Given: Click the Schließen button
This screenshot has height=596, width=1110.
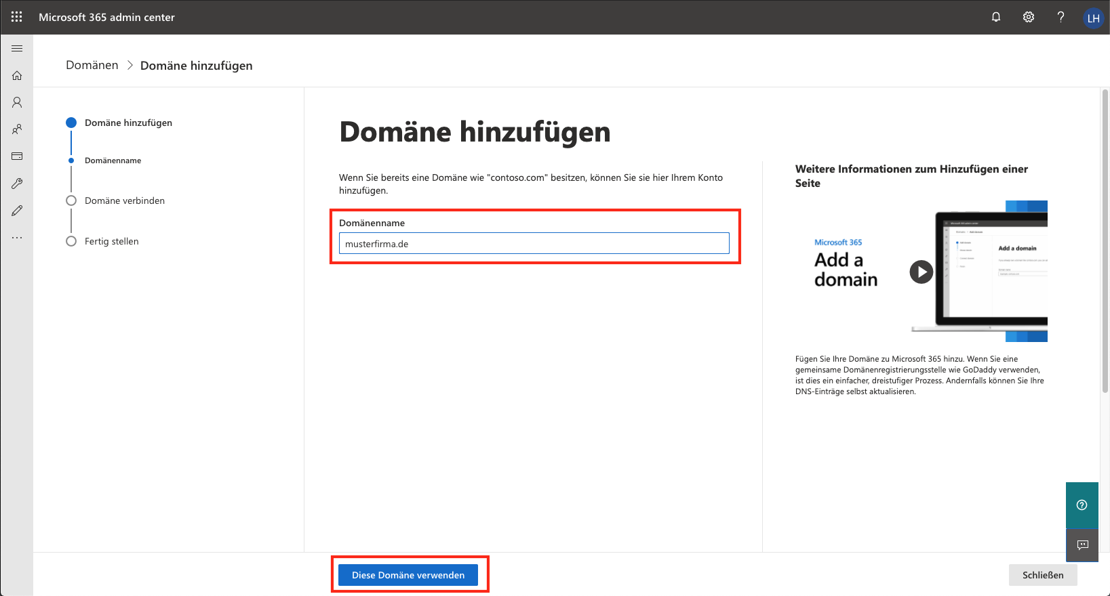Looking at the screenshot, I should point(1042,575).
